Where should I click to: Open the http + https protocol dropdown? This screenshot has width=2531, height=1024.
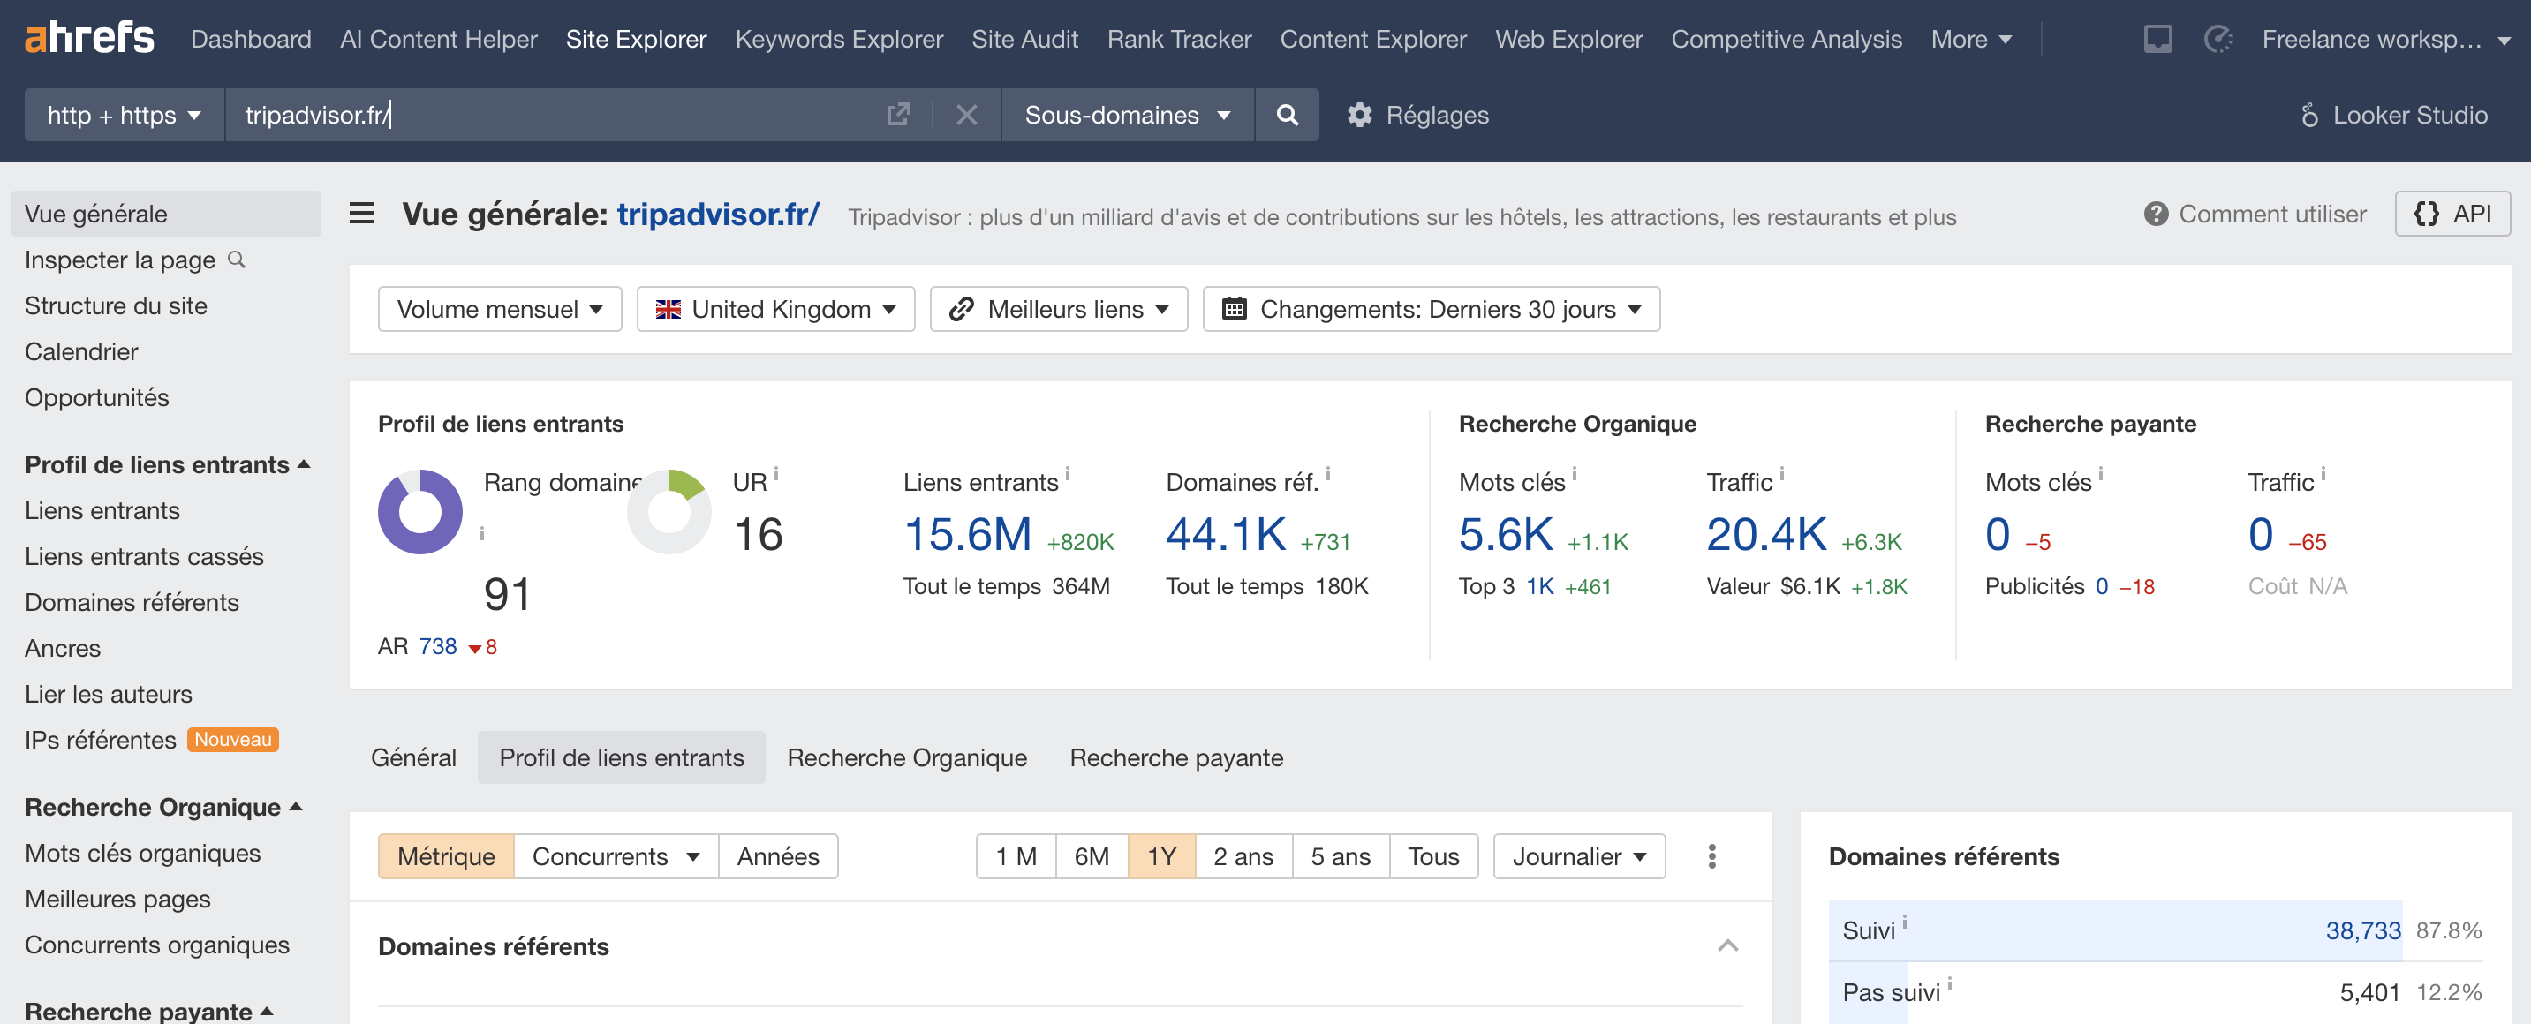pyautogui.click(x=125, y=115)
